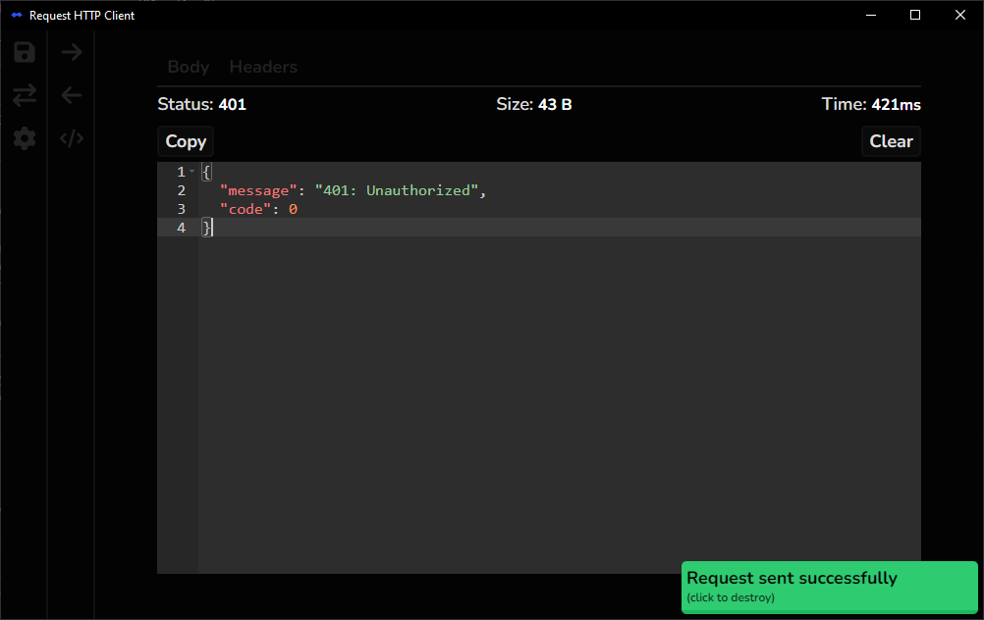Click the left arrow back icon

coord(72,95)
